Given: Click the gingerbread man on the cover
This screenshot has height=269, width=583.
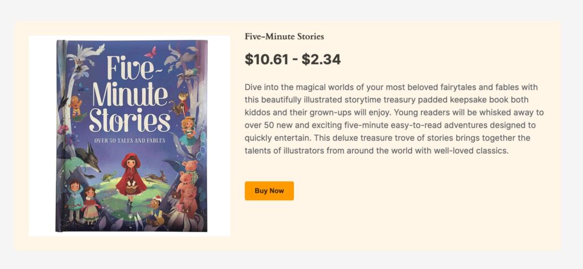Looking at the screenshot, I should point(76,105).
